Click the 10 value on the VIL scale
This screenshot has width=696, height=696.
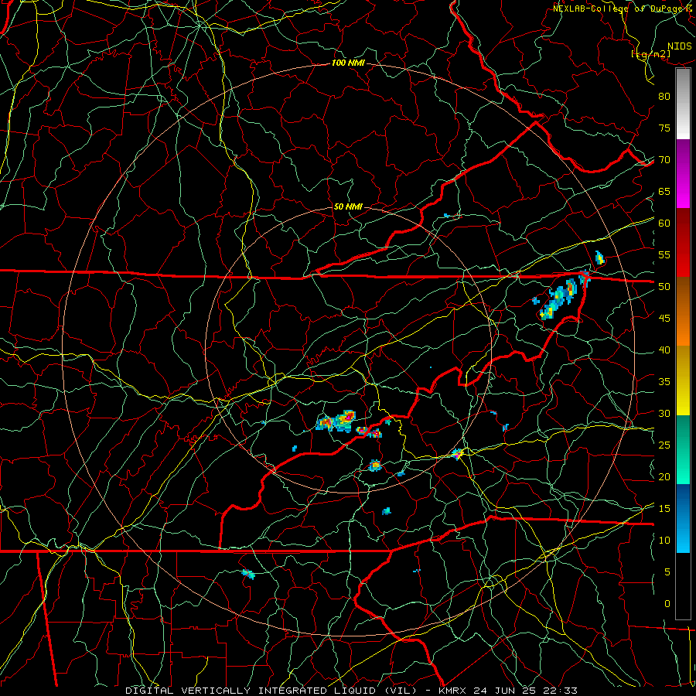tap(664, 541)
